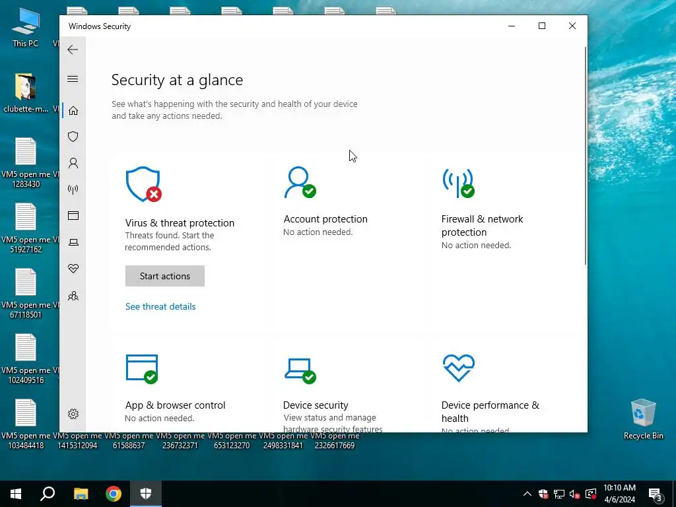676x507 pixels.
Task: Open Account protection person icon in sidebar
Action: click(73, 163)
